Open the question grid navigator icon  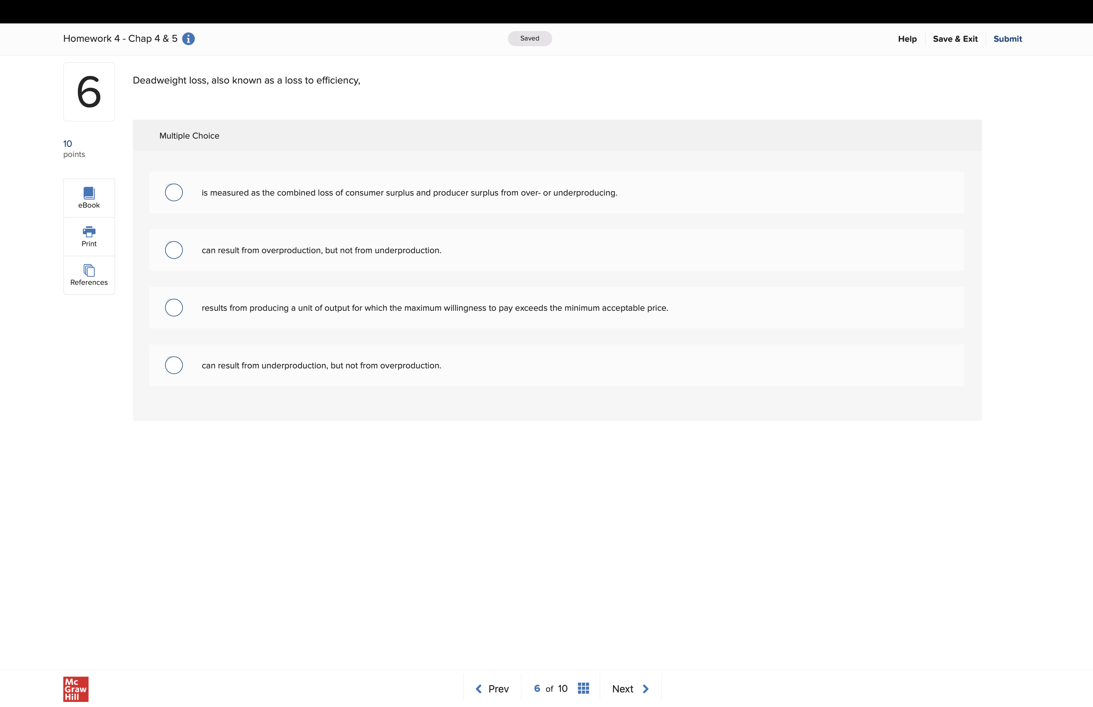coord(583,688)
